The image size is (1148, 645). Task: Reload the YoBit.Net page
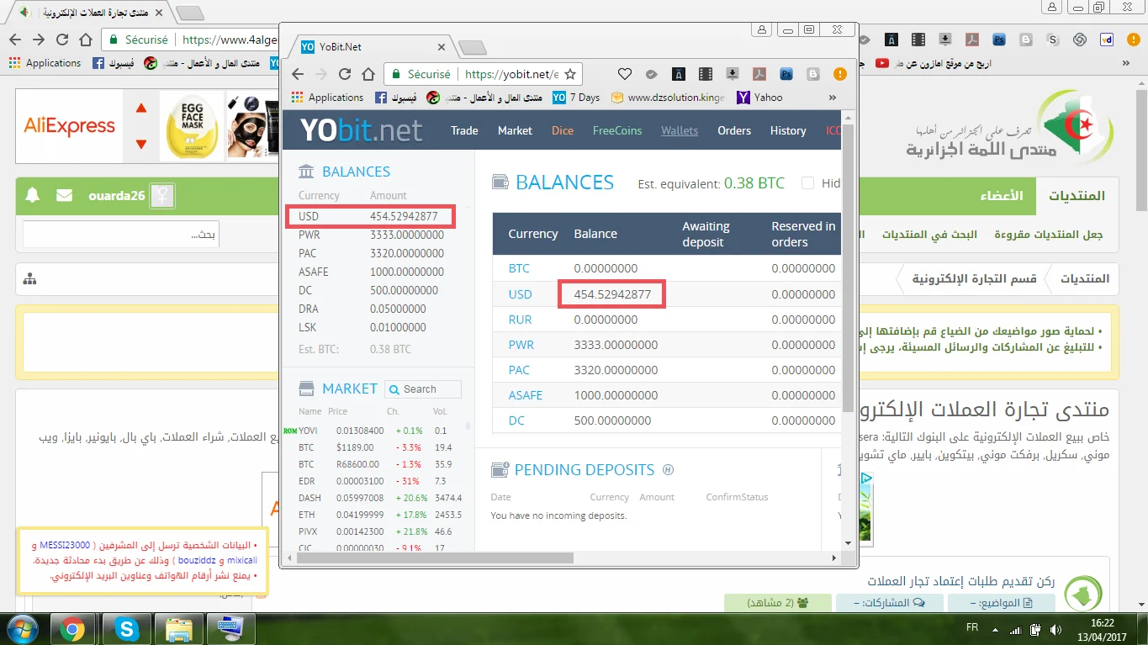click(345, 74)
